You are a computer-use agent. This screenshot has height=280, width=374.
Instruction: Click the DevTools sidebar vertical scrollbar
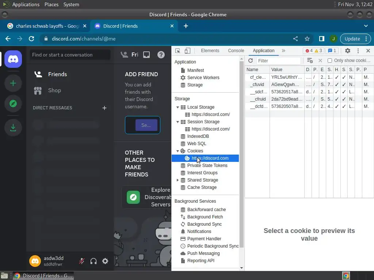[241, 155]
